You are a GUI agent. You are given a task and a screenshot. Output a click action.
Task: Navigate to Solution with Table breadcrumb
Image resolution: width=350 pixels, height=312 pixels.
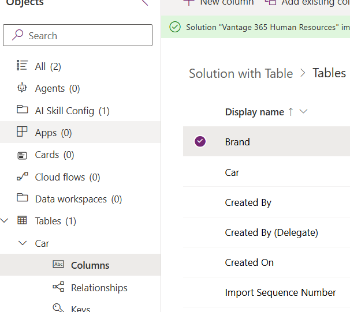pos(241,73)
